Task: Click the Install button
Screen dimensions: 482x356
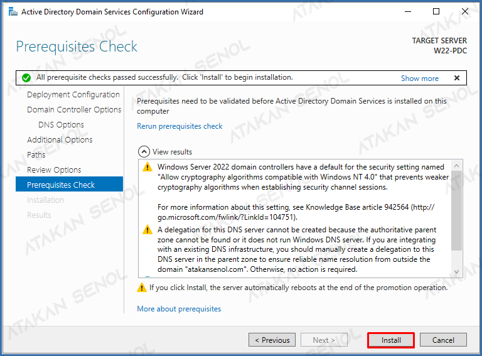Action: point(391,340)
